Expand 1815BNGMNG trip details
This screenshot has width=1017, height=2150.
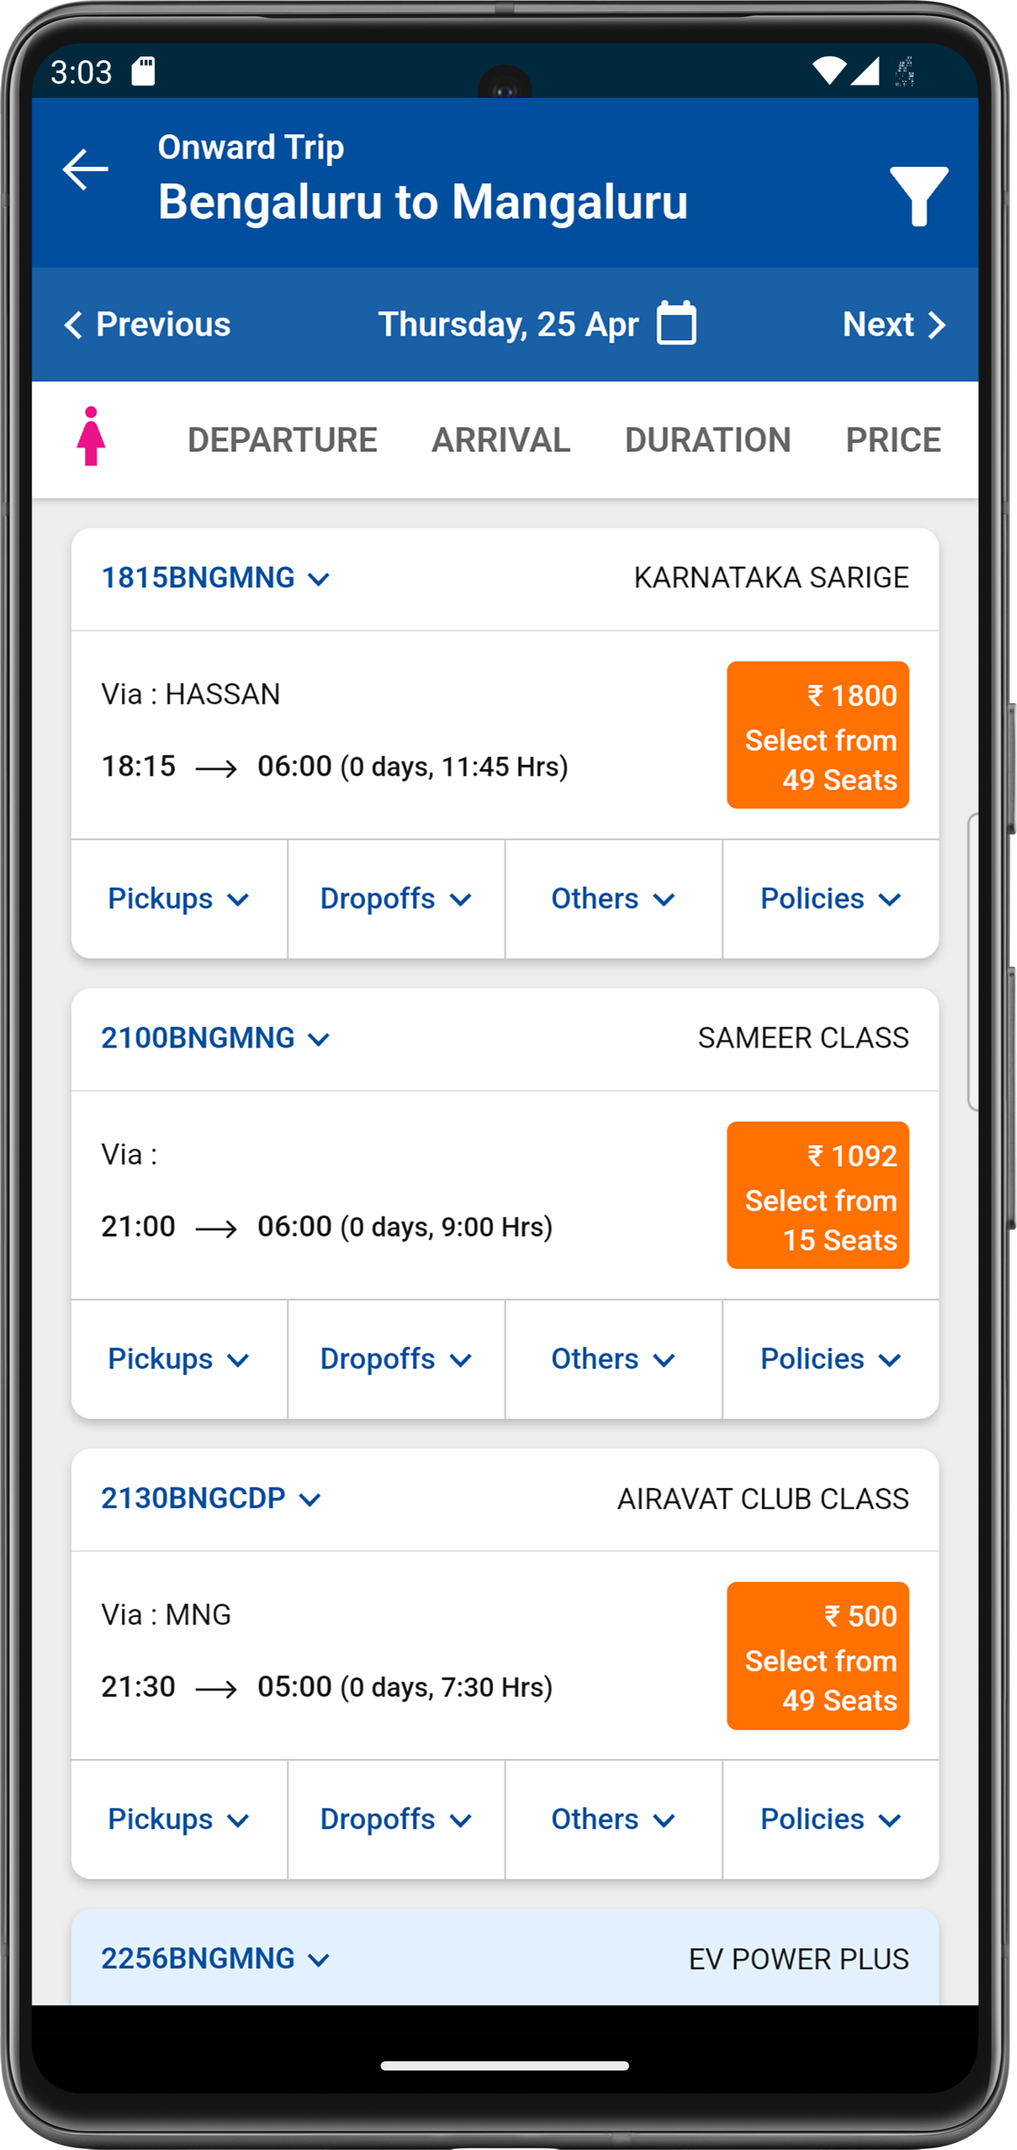coord(215,578)
